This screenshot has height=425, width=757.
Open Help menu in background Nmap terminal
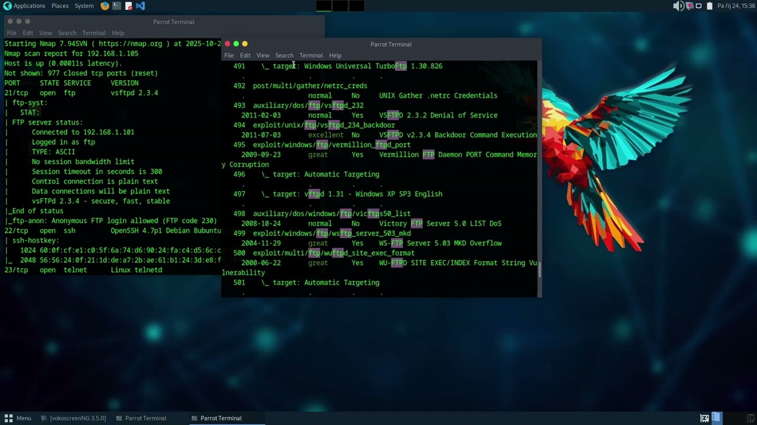point(118,33)
